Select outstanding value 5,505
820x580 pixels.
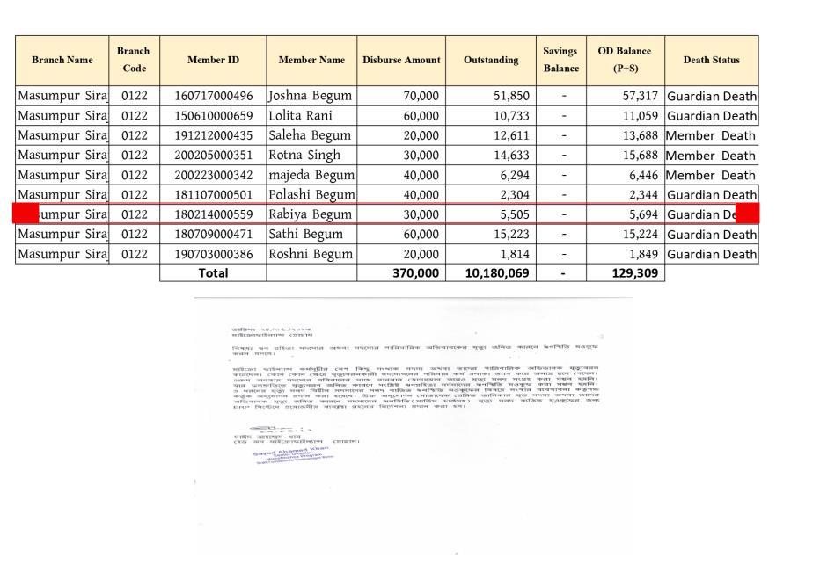click(x=515, y=214)
